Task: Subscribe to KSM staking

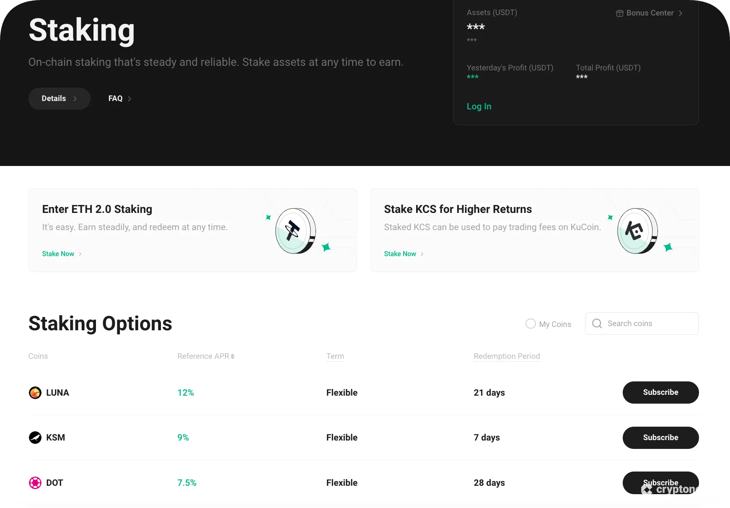Action: (x=660, y=438)
